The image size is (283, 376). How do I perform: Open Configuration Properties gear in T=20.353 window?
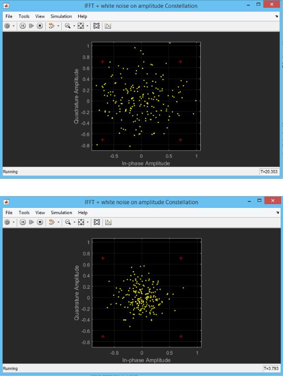(7, 26)
